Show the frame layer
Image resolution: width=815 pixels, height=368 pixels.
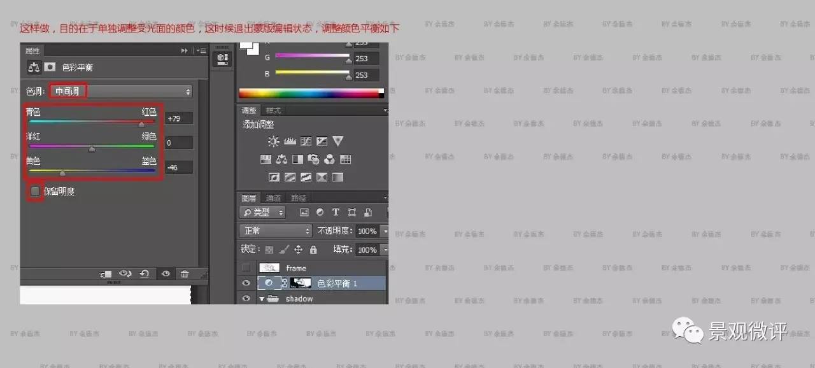[x=246, y=268]
